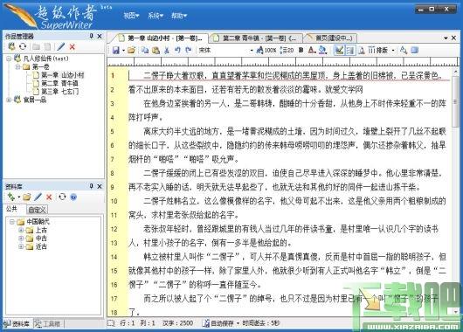Image resolution: width=463 pixels, height=332 pixels.
Task: Switch to the 首页(建设中) tab
Action: pyautogui.click(x=331, y=38)
